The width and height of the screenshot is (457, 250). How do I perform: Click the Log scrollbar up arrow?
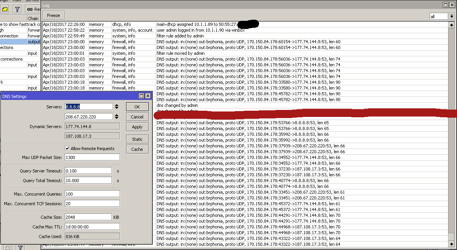(452, 25)
